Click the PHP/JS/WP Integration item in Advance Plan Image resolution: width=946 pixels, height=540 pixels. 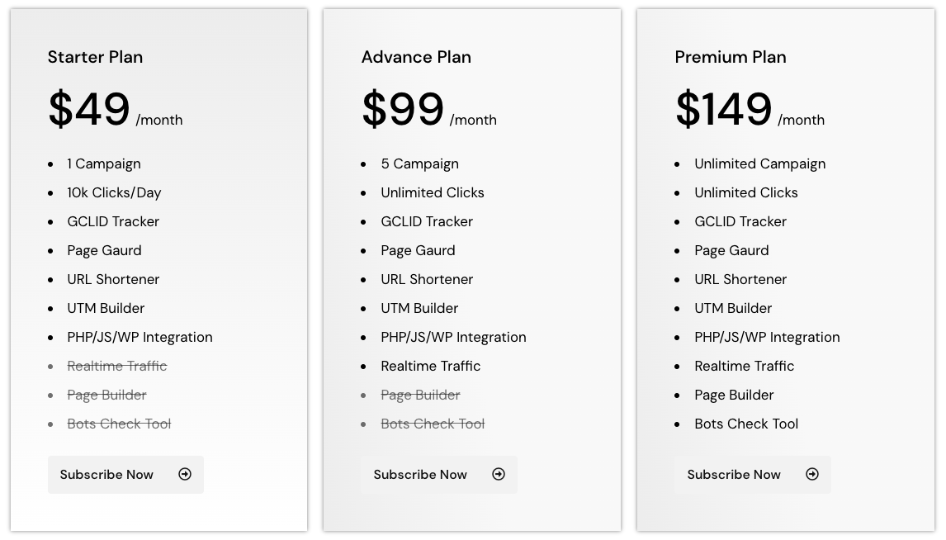point(453,337)
